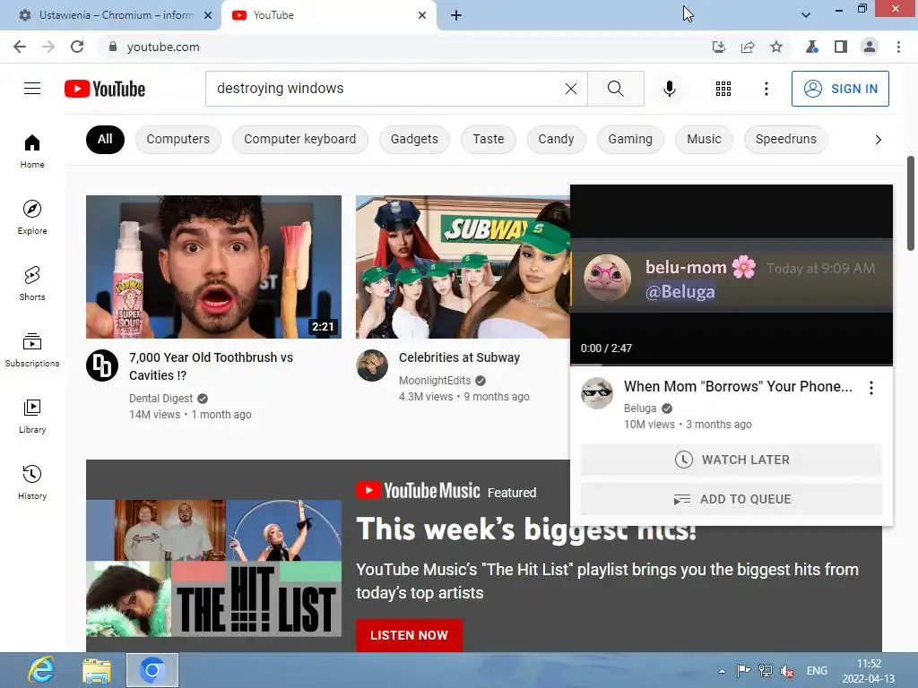The height and width of the screenshot is (688, 918).
Task: Close the Ustawienia tab
Action: coord(208,15)
